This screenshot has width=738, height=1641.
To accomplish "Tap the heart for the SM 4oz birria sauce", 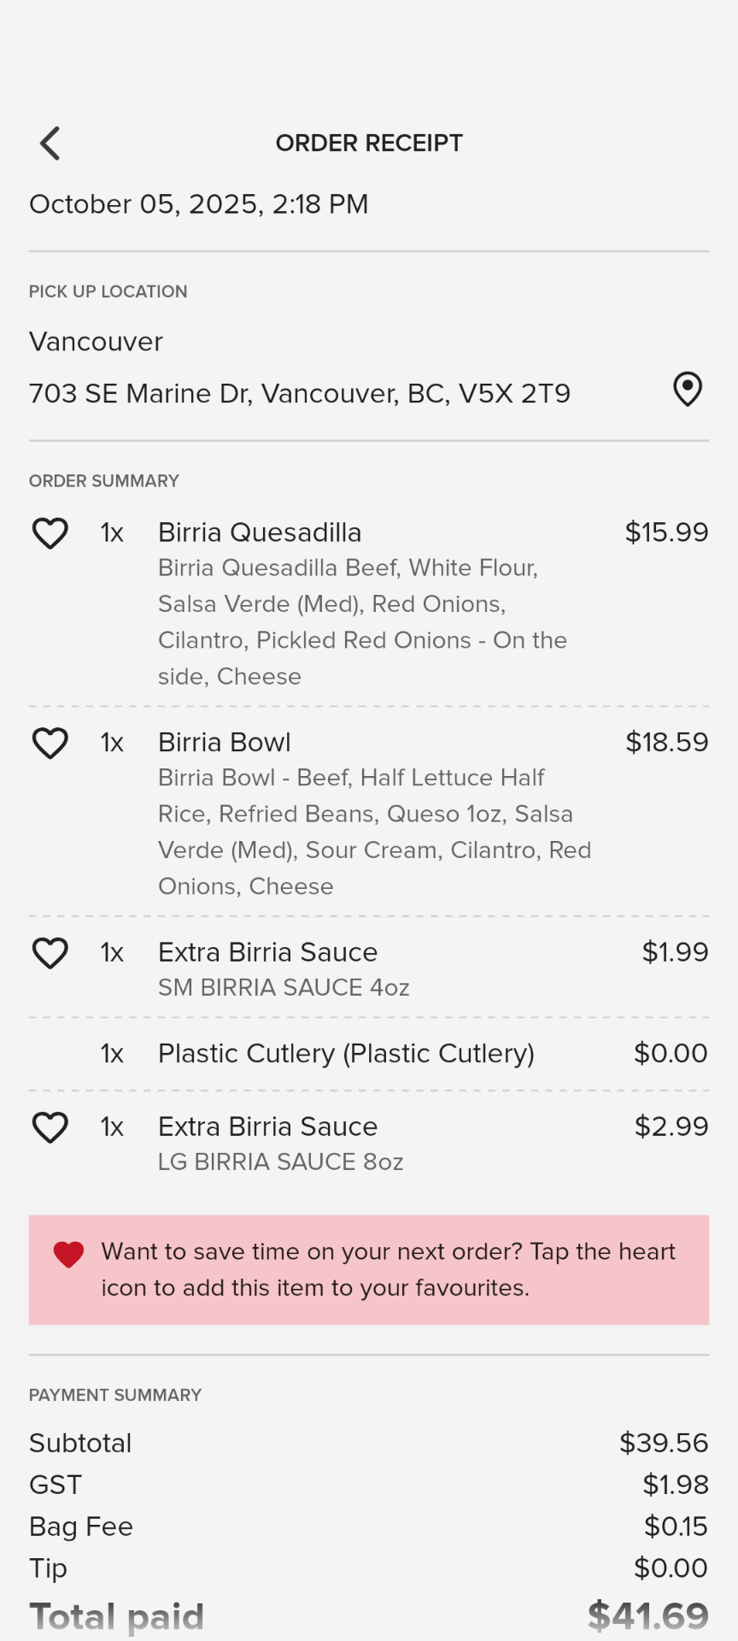I will (x=50, y=953).
